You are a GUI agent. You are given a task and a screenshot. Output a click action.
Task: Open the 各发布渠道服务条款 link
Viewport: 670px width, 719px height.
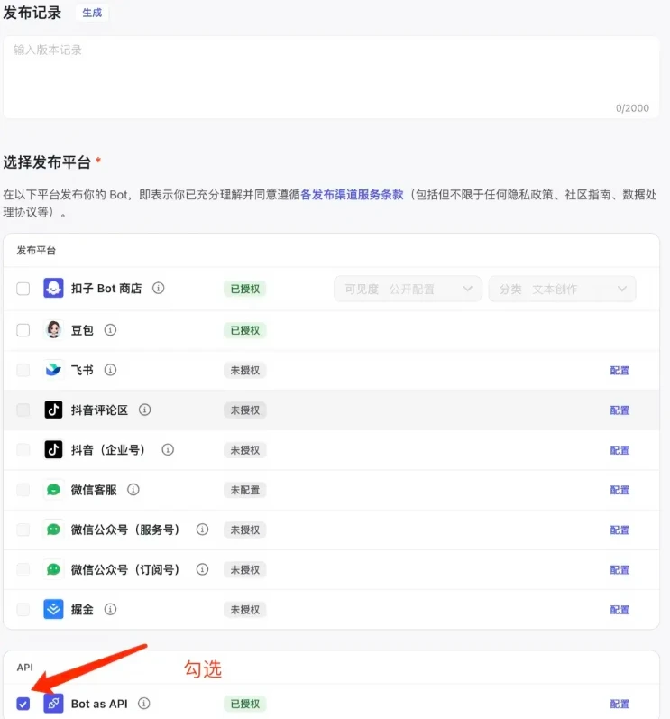352,195
